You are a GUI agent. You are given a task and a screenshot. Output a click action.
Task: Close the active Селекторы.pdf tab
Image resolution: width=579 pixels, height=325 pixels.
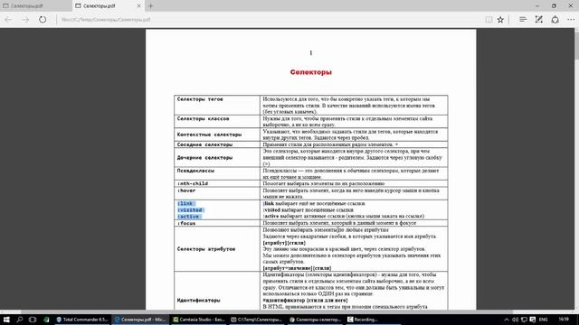click(138, 6)
